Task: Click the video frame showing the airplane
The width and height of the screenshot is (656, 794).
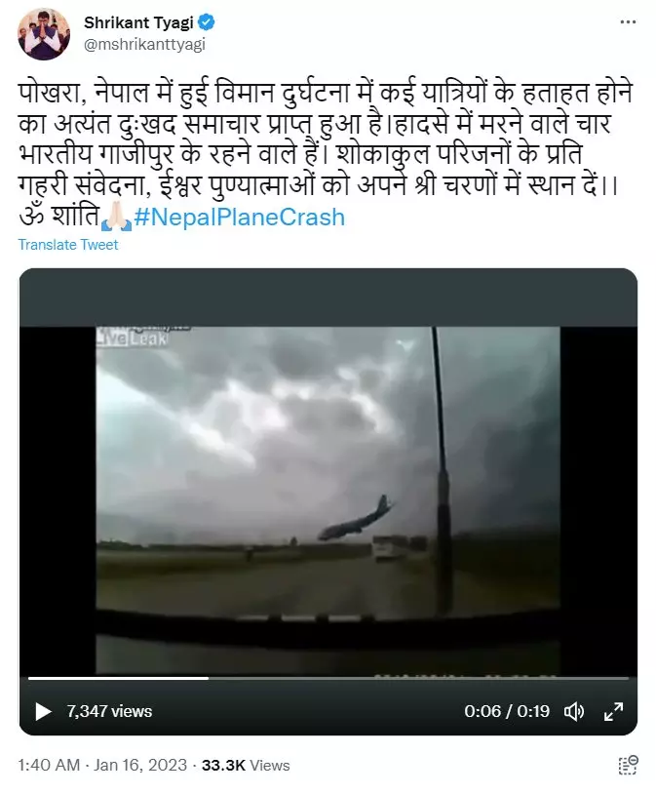Action: click(x=328, y=500)
